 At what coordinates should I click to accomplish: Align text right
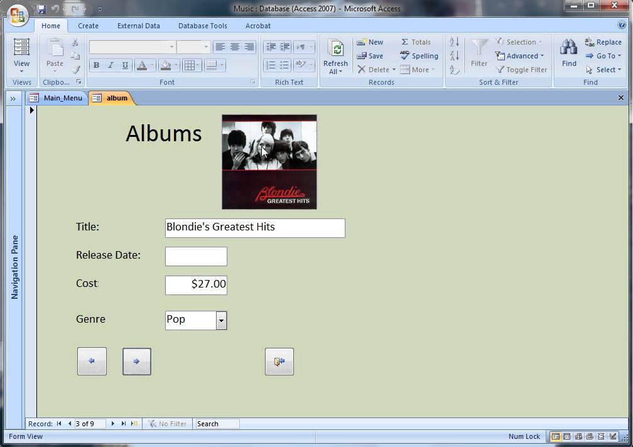pos(249,47)
